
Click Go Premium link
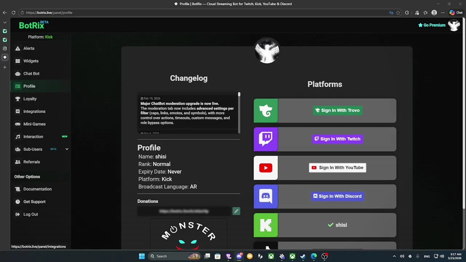[432, 25]
